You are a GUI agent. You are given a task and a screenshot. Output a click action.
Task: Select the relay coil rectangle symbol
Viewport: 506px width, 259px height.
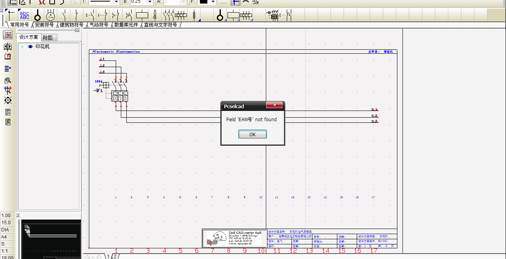point(142,16)
